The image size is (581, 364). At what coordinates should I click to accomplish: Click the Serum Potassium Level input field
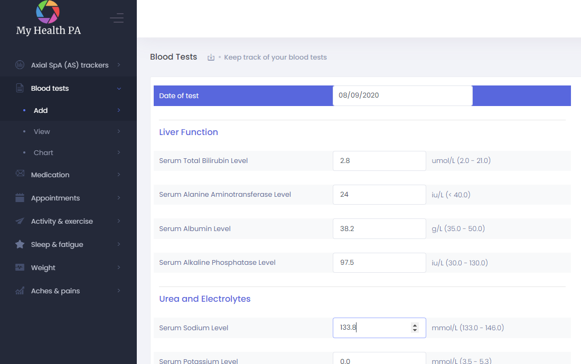tap(379, 358)
